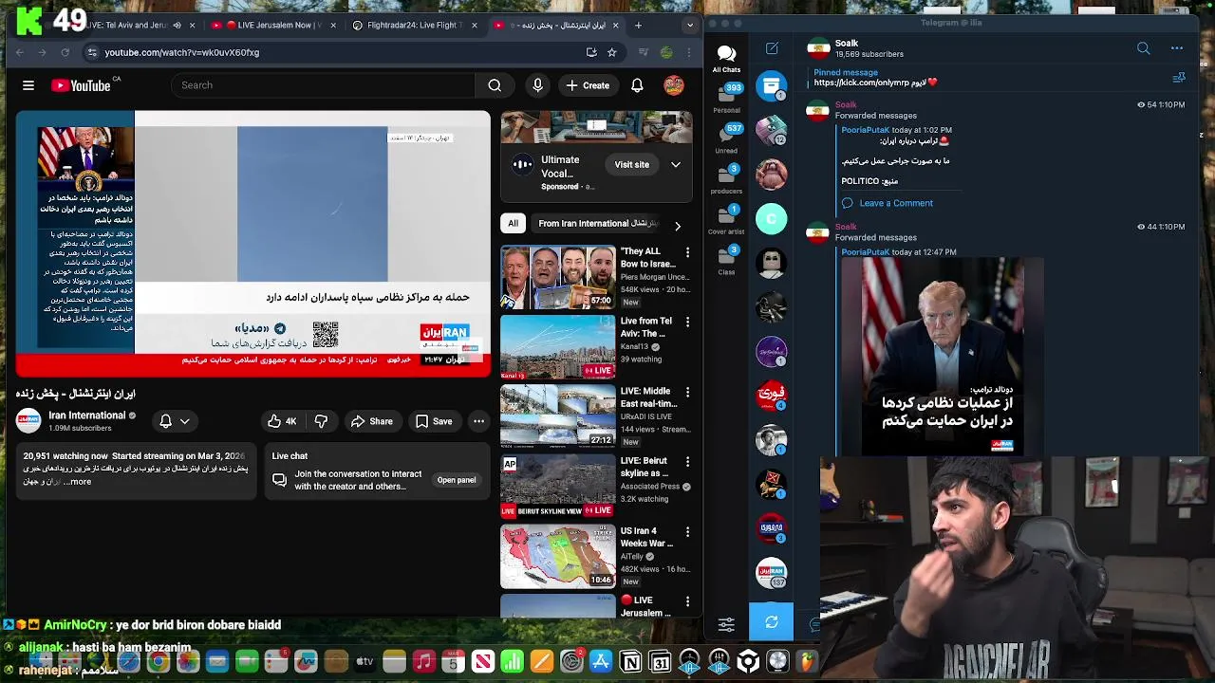
Task: Search within Soalk channel in Telegram
Action: coord(1143,48)
